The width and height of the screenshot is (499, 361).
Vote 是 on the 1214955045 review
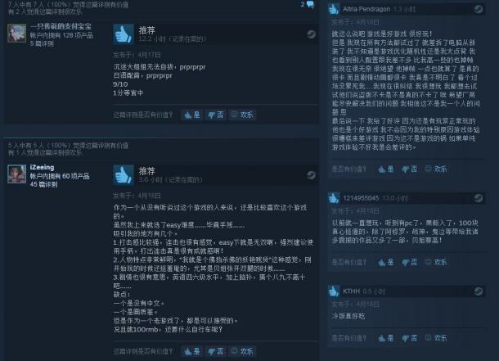coord(386,262)
